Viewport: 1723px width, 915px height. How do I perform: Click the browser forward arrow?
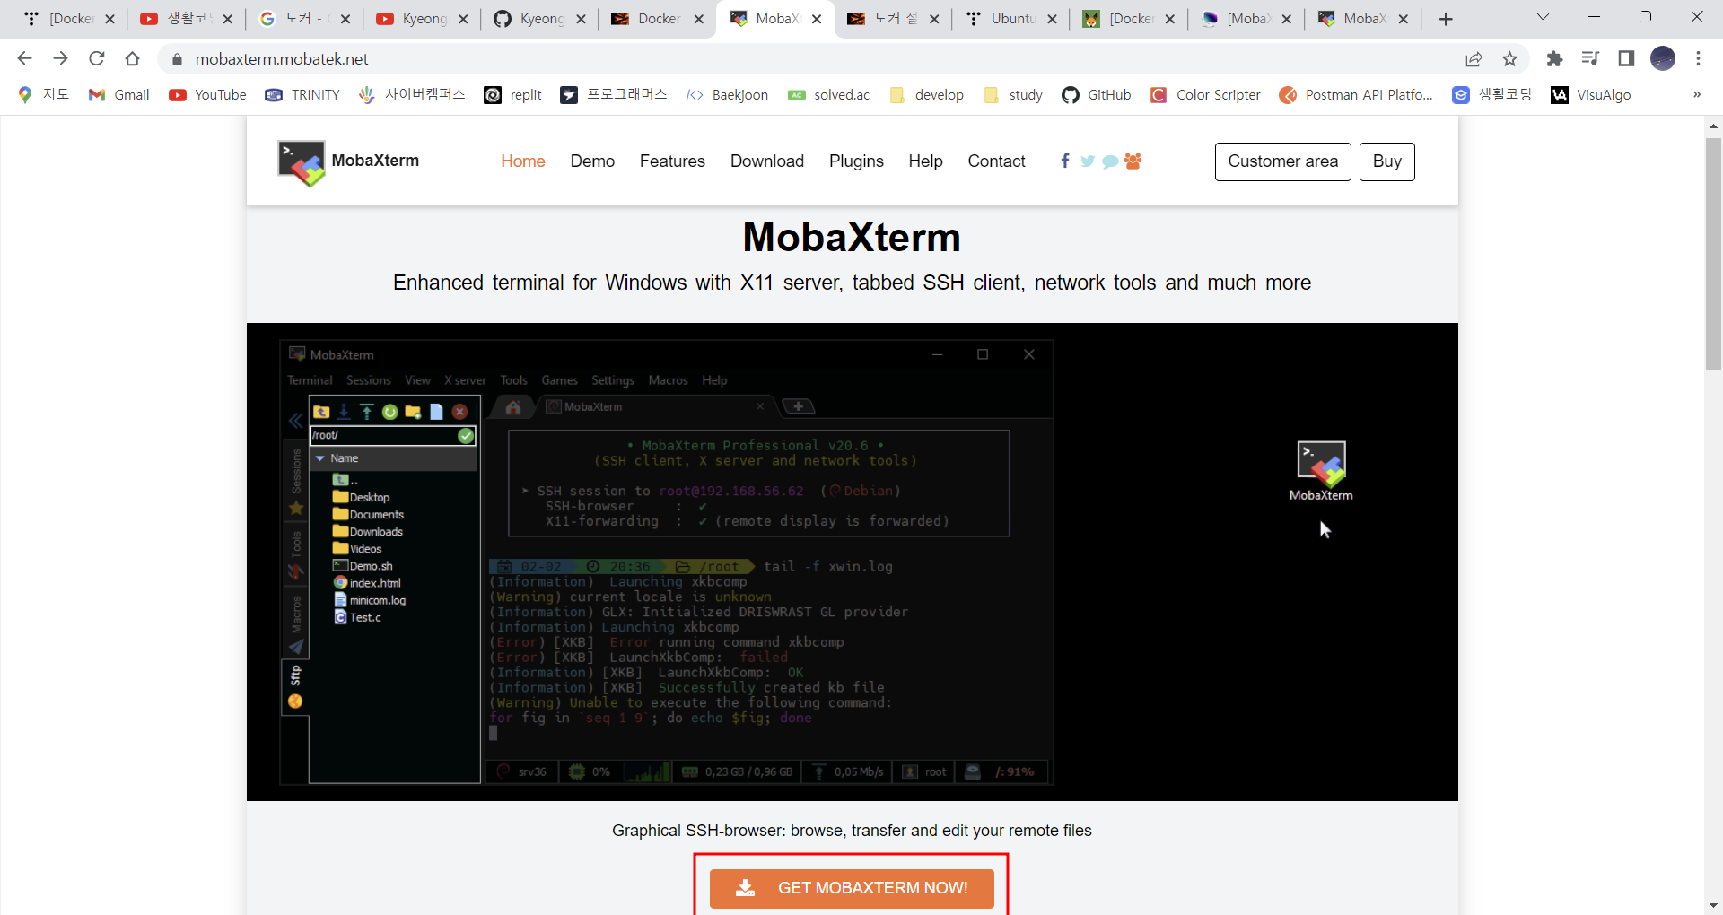coord(60,58)
